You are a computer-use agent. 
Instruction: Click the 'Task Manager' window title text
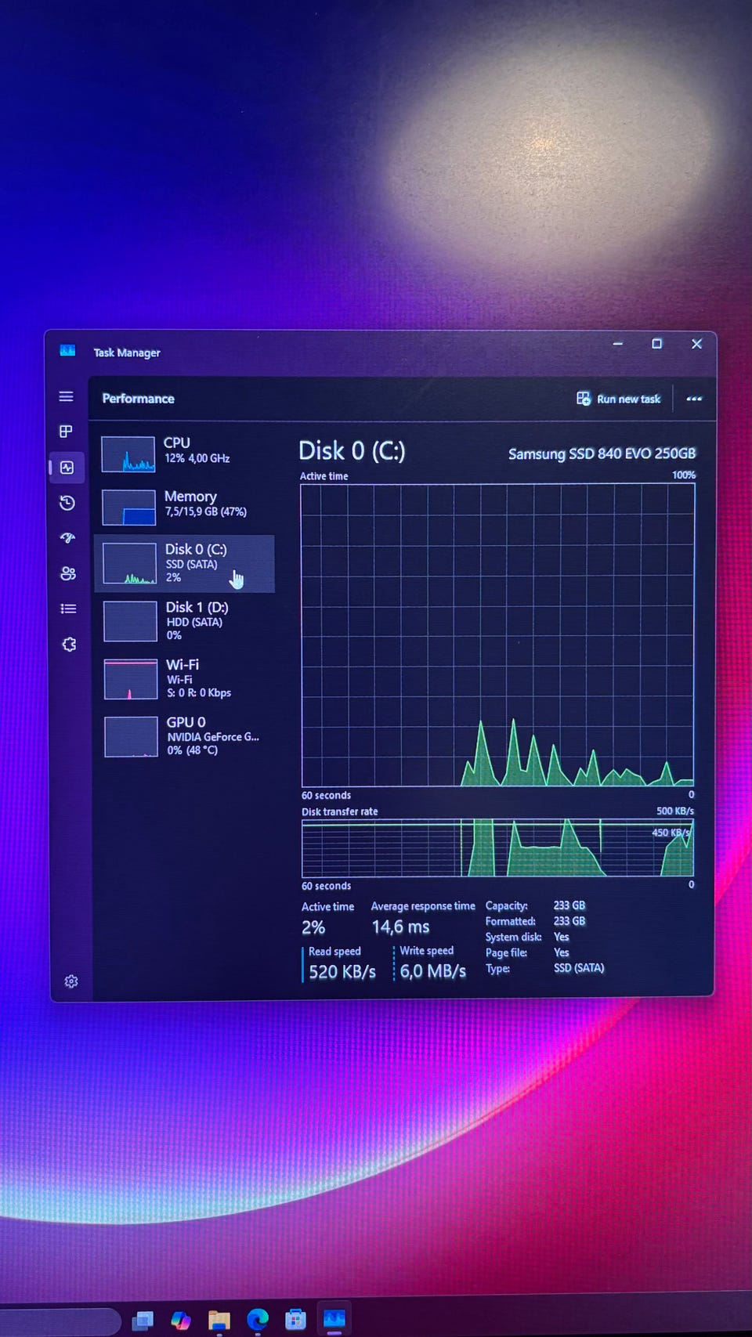[127, 353]
